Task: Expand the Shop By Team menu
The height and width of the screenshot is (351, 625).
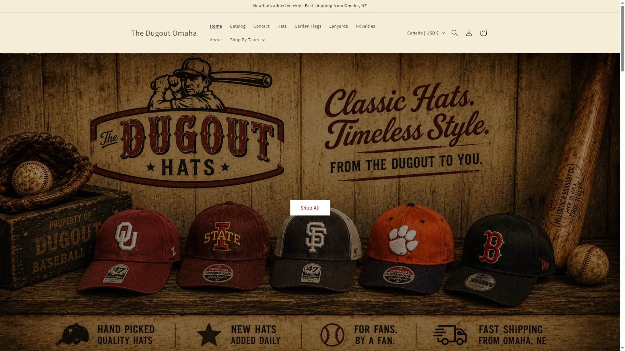Action: (247, 40)
